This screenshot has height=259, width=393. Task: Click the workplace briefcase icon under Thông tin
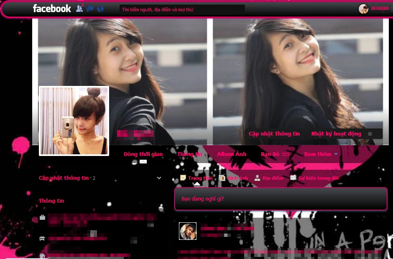(42, 217)
